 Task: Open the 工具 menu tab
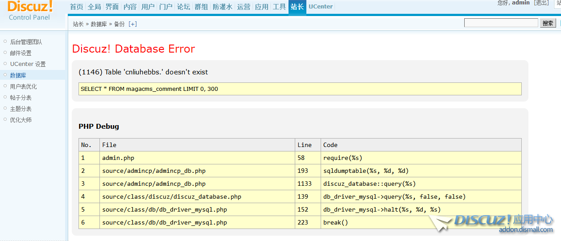pyautogui.click(x=280, y=7)
